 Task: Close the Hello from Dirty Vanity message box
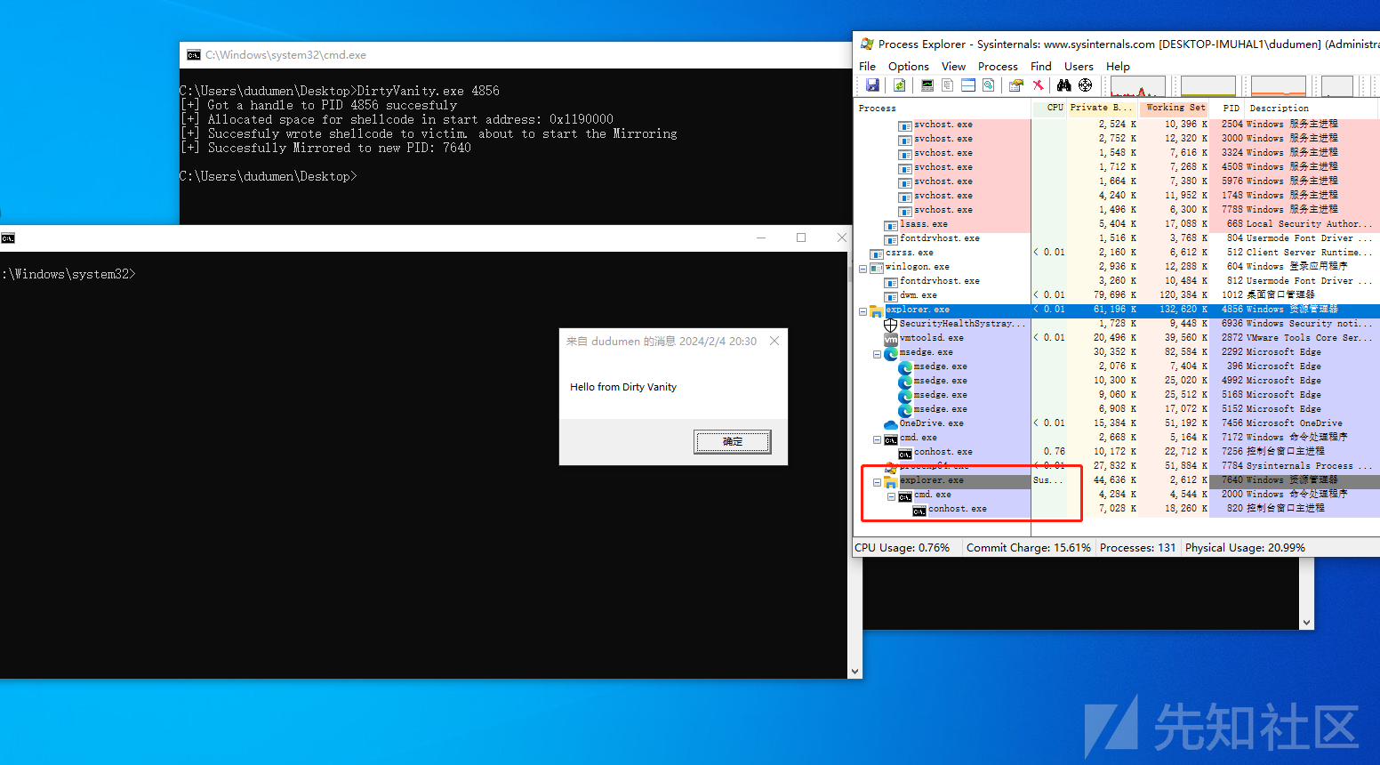(x=774, y=341)
